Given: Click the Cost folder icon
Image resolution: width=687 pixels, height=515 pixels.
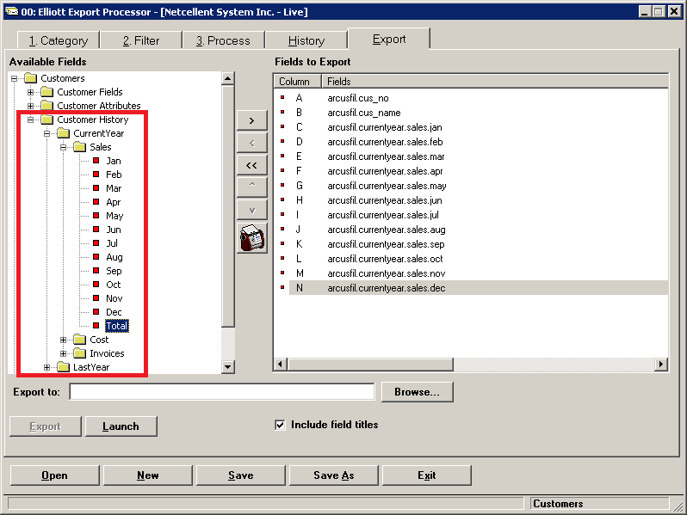Looking at the screenshot, I should point(80,340).
